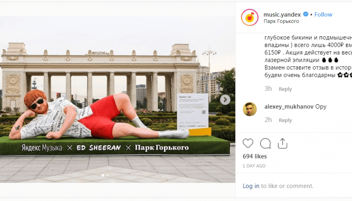Click the 2h comment timestamp

point(268,120)
